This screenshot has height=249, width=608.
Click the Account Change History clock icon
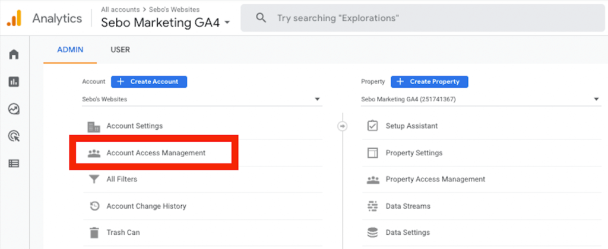pyautogui.click(x=94, y=206)
